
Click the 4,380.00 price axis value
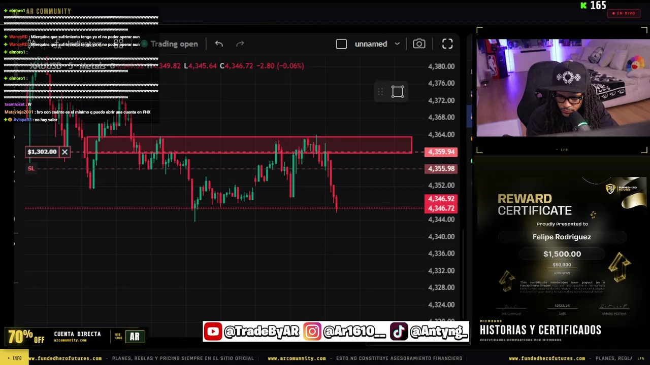tap(441, 66)
